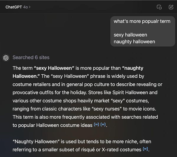
Task: Open the second citation icon after 'costume ideas'
Action: 103,125
